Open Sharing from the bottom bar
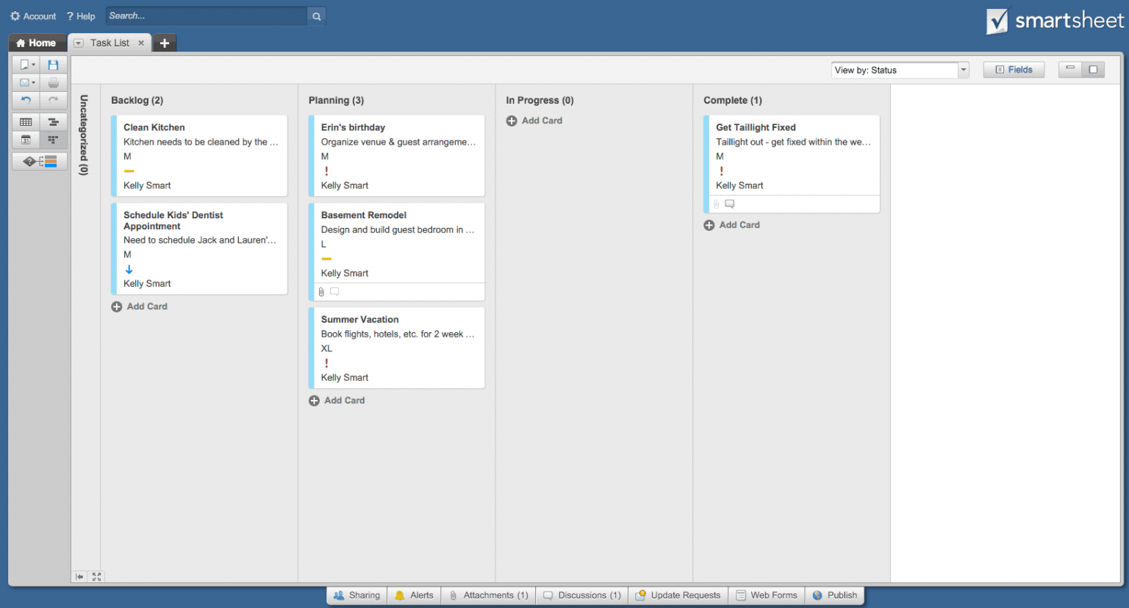 point(356,595)
